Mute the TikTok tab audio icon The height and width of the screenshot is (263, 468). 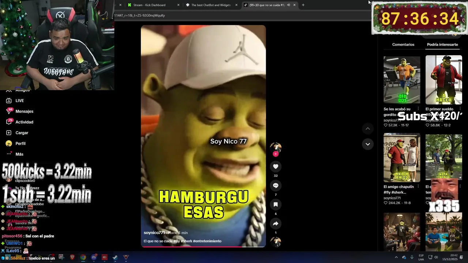point(288,5)
